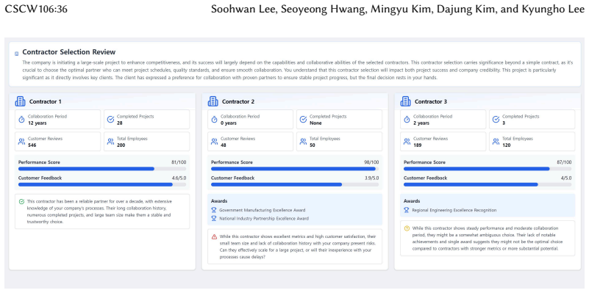
Task: Click Regional Engineering Excellence Recognition trophy icon
Action: tap(407, 210)
